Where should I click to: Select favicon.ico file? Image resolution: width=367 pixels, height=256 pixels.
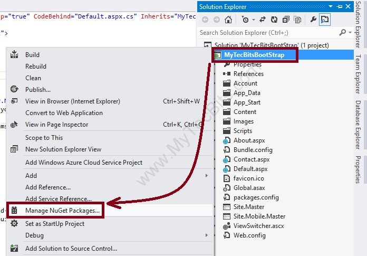coord(248,178)
